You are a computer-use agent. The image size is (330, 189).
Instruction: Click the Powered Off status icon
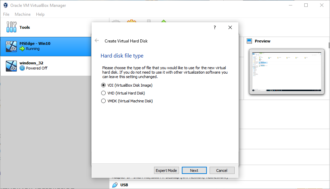tap(22, 68)
